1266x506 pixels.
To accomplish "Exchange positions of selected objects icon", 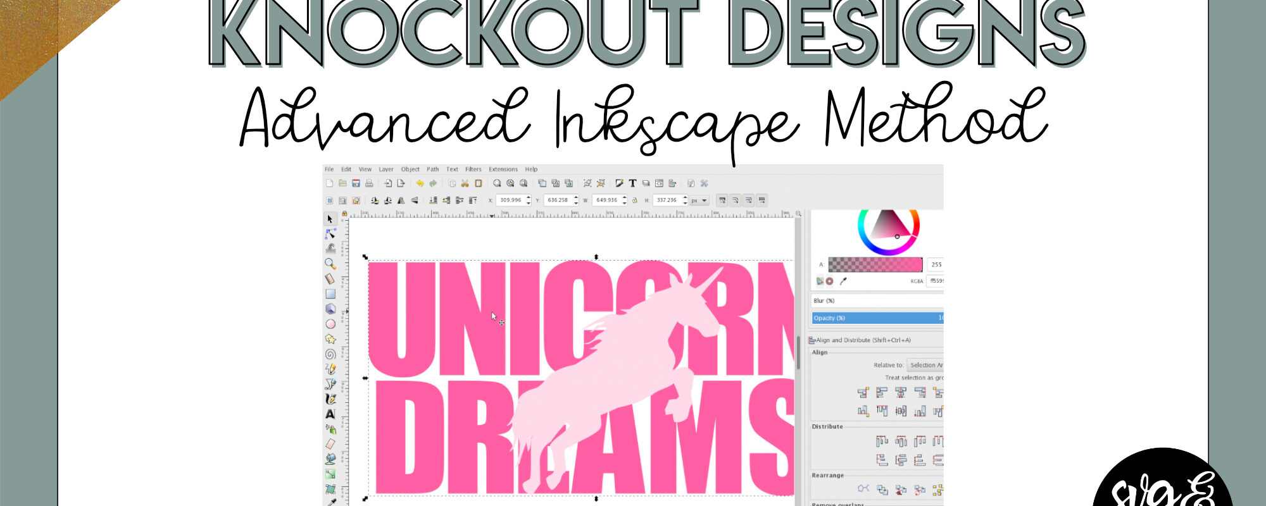I will point(882,489).
